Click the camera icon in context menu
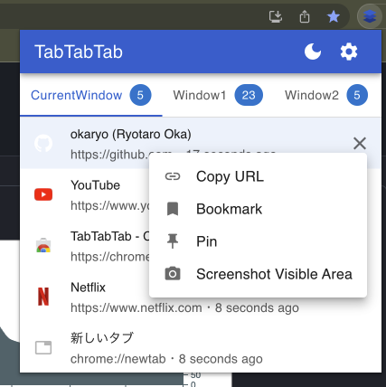Viewport: 386px width, 387px height. tap(173, 273)
